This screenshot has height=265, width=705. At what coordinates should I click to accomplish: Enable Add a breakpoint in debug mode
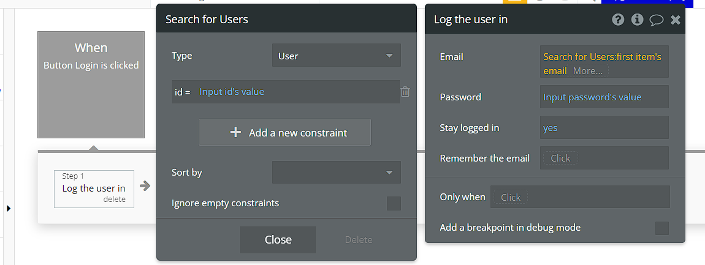coord(662,228)
